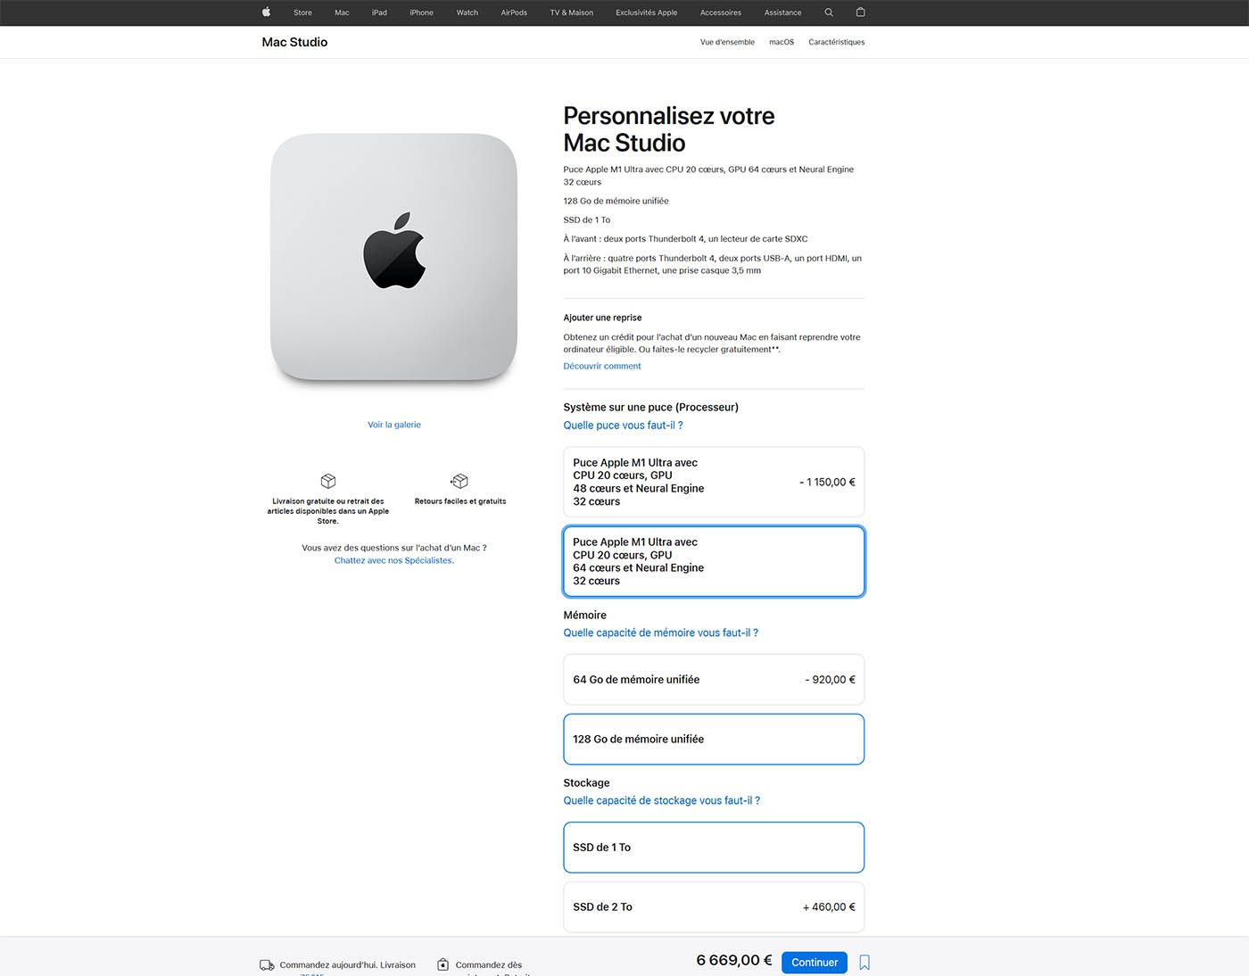1249x976 pixels.
Task: Click the Système sur une puce (Processeur) heading
Action: point(650,407)
